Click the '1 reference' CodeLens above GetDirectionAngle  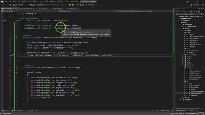click(x=27, y=65)
